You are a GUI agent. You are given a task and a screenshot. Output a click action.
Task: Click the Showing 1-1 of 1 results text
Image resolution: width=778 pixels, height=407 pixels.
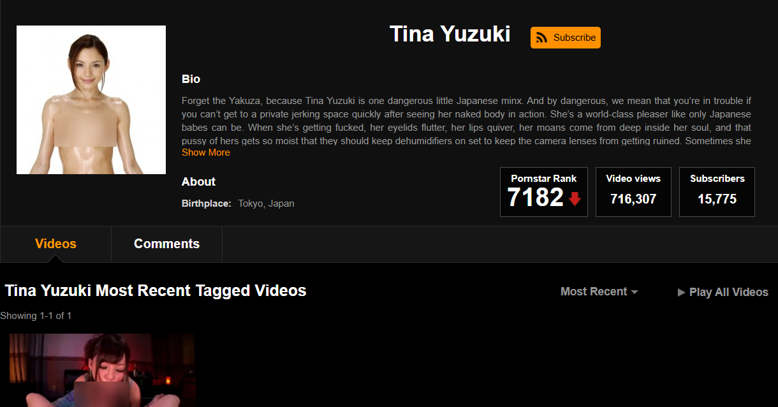point(36,316)
